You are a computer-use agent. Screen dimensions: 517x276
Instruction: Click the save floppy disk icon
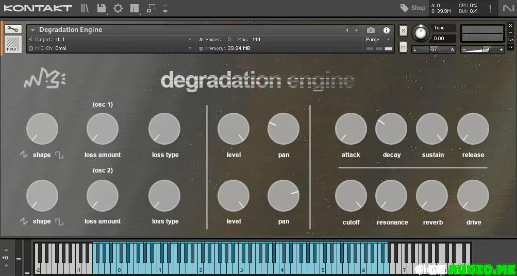[x=102, y=8]
